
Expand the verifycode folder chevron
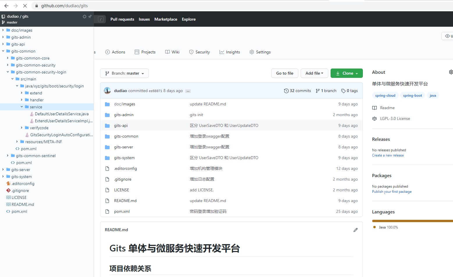coord(22,128)
